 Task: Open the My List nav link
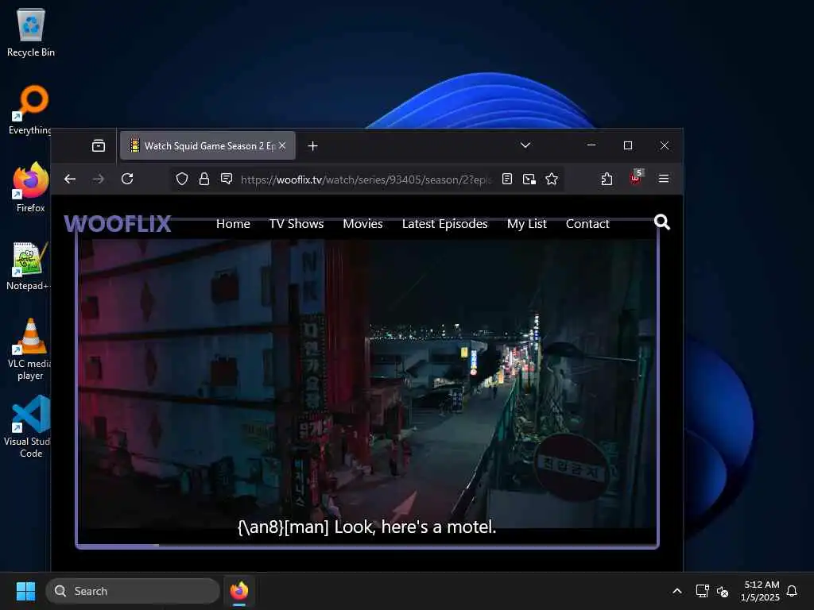(527, 223)
